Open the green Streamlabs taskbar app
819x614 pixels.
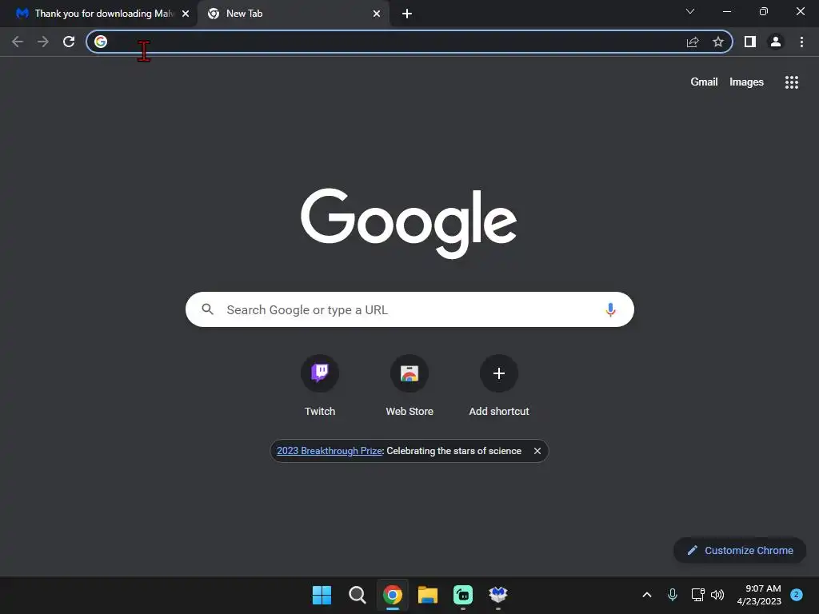coord(463,595)
